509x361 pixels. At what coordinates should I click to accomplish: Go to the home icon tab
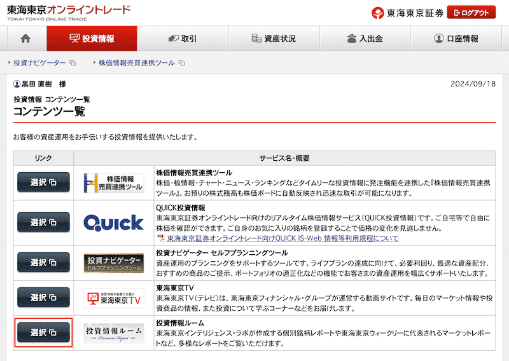coord(25,39)
